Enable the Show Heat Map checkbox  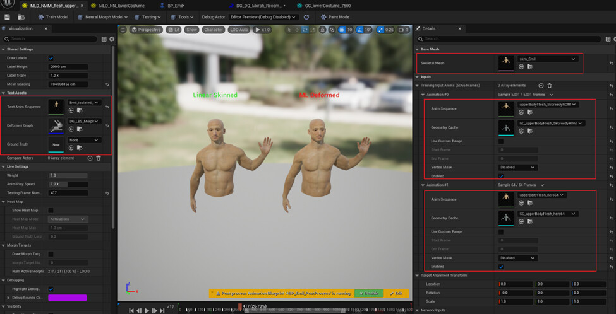51,211
